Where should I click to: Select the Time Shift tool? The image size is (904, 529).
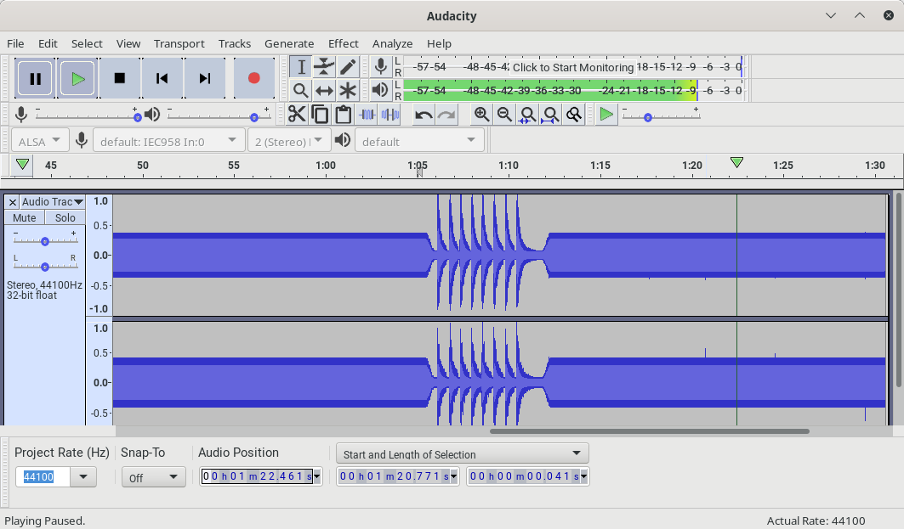click(x=324, y=90)
